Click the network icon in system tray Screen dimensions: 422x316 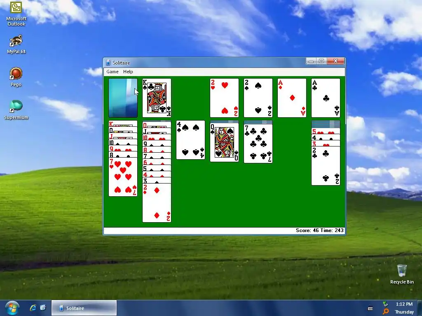(x=386, y=304)
